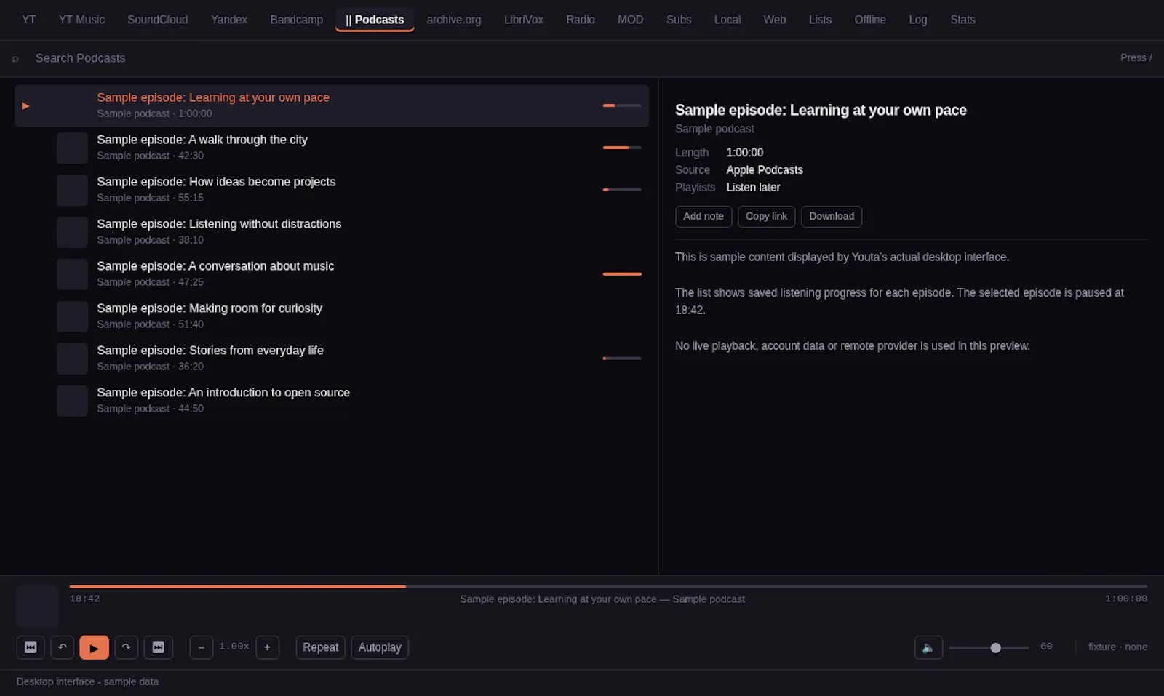Select episode 'An introduction to open source'
Image resolution: width=1164 pixels, height=696 pixels.
coord(332,401)
